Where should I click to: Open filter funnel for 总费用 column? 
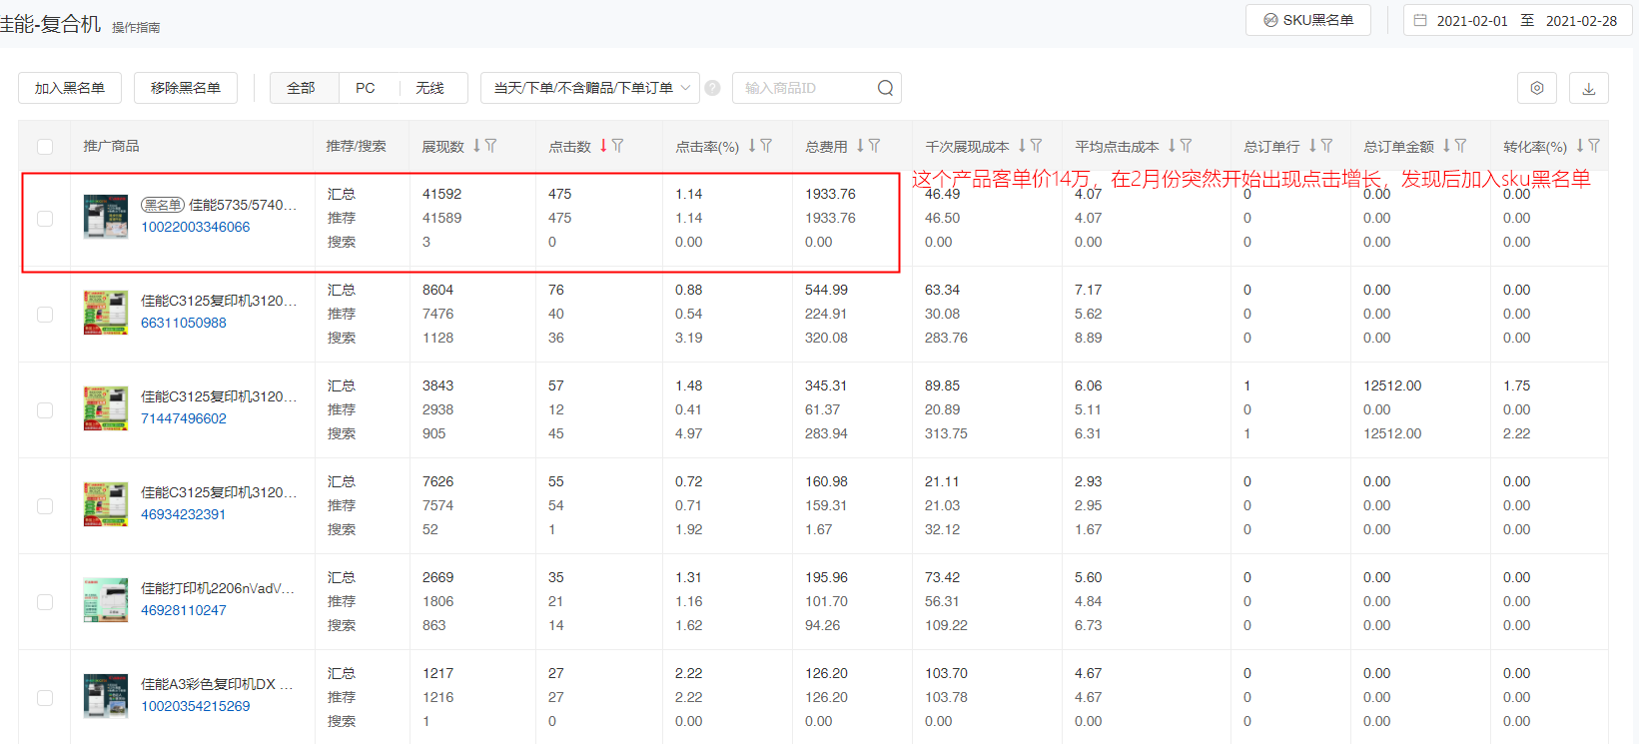coord(875,146)
